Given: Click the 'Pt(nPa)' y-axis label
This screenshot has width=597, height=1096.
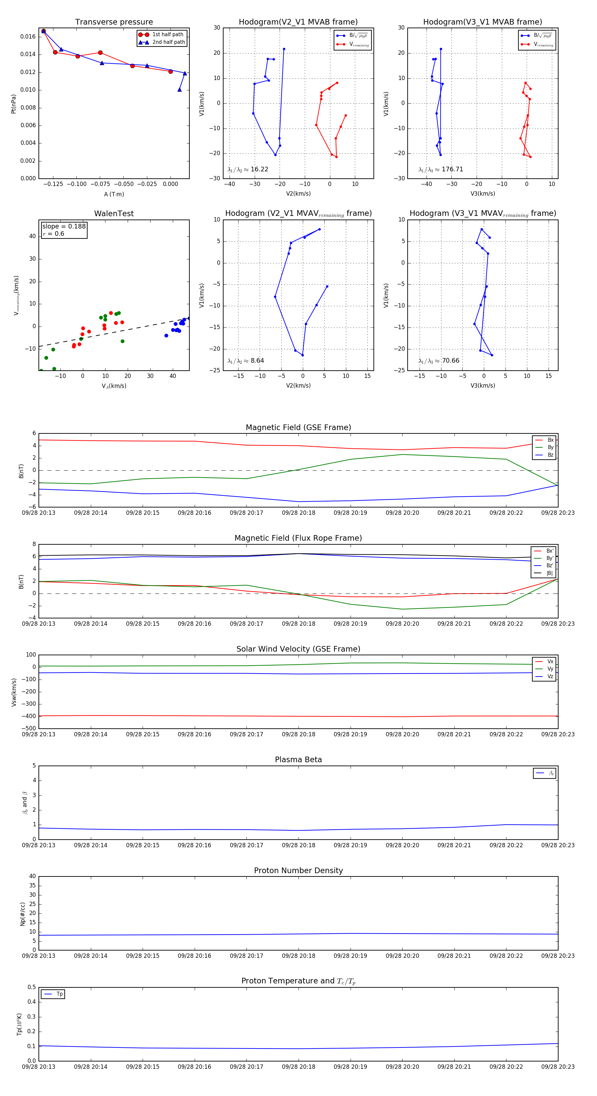Looking at the screenshot, I should point(14,104).
